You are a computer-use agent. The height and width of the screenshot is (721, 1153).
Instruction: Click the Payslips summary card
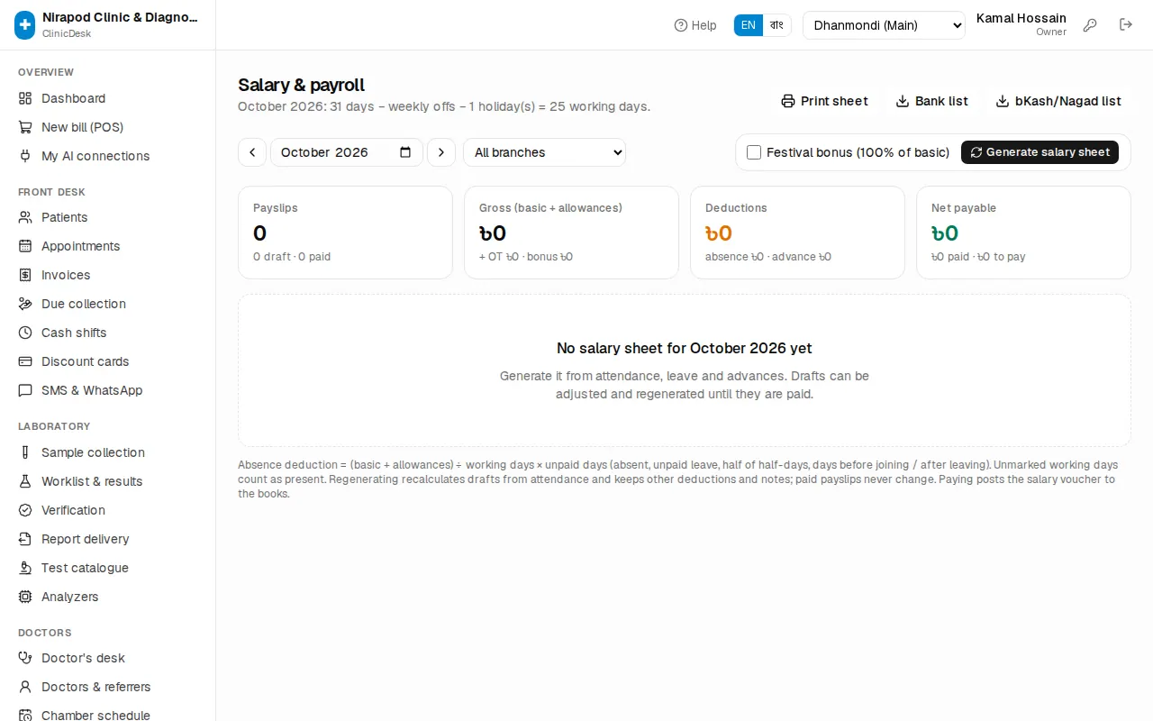click(x=345, y=233)
